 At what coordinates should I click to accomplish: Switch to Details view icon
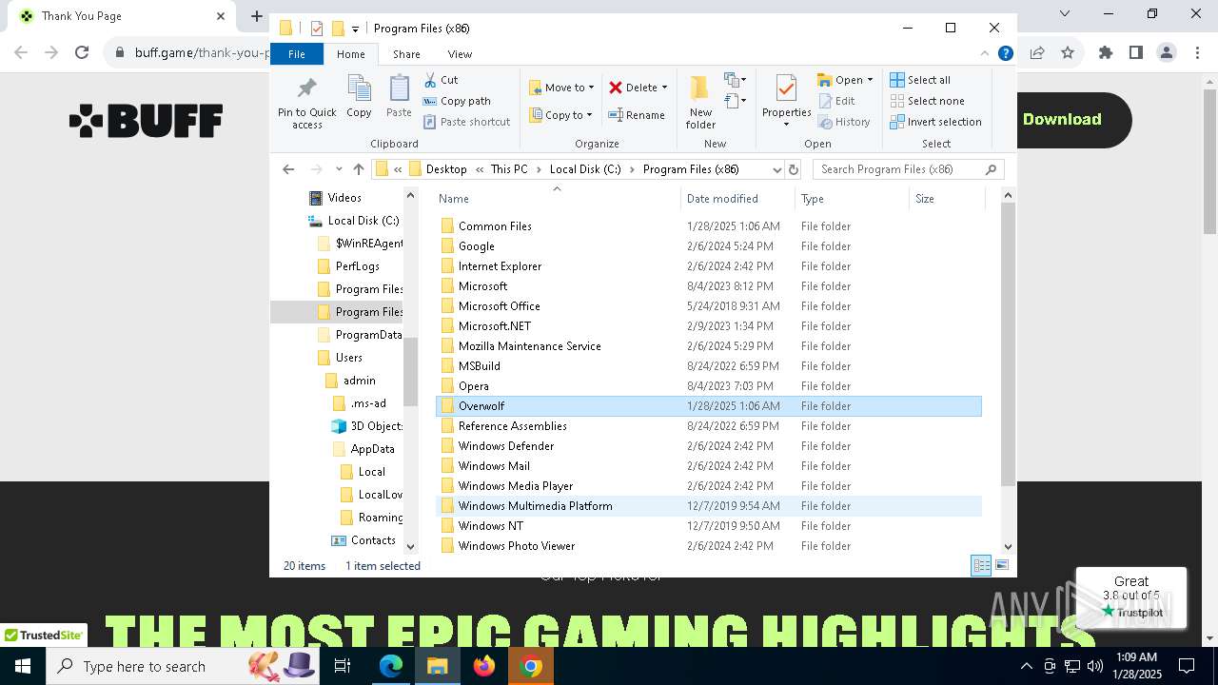pyautogui.click(x=981, y=566)
